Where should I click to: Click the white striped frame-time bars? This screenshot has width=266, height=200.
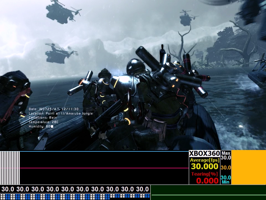(10, 168)
